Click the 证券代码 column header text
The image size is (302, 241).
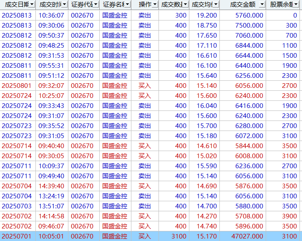pos(82,5)
